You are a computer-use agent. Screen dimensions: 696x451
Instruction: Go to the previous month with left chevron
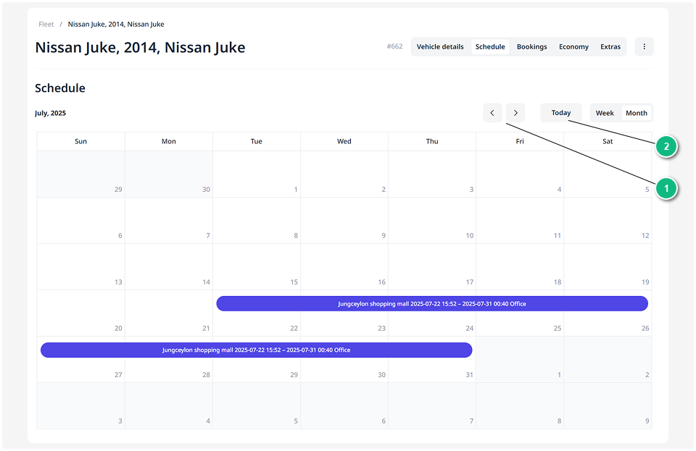492,113
